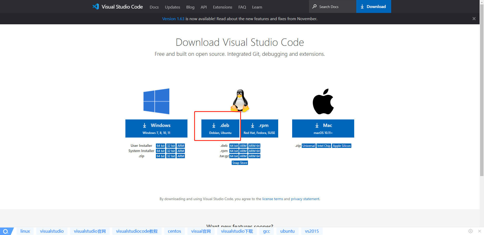
Task: Dismiss the version banner with the X
Action: [x=474, y=19]
